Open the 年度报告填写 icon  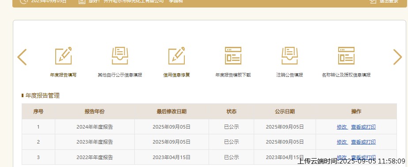click(x=63, y=56)
